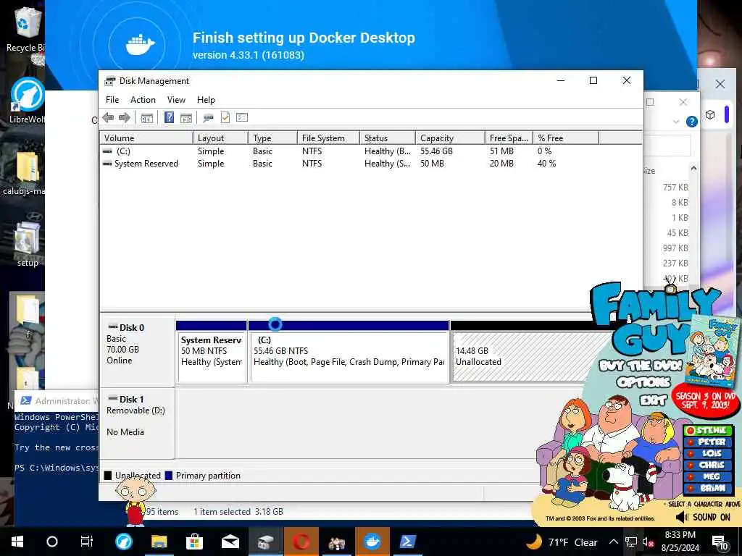742x556 pixels.
Task: Click Exit in the Family Guy ad
Action: coord(653,401)
